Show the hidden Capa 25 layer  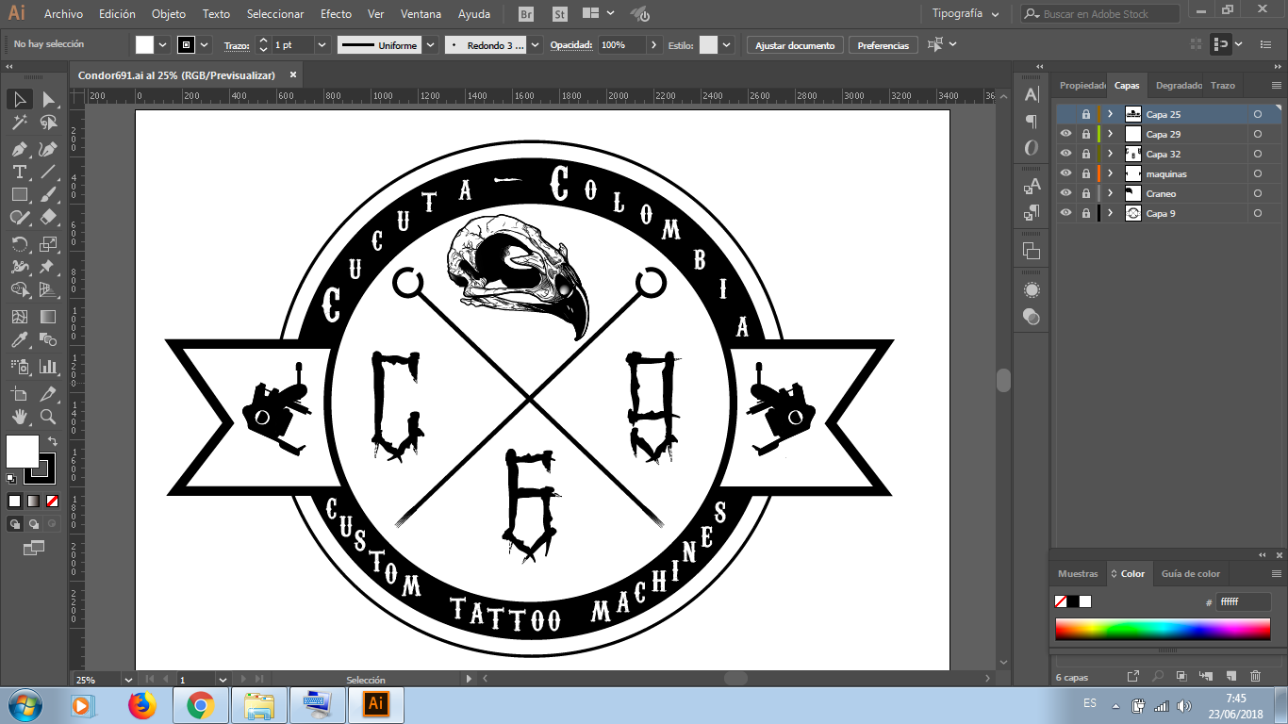1065,114
